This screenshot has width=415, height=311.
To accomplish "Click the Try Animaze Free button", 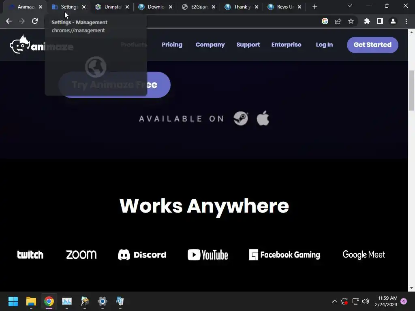I will pos(114,85).
